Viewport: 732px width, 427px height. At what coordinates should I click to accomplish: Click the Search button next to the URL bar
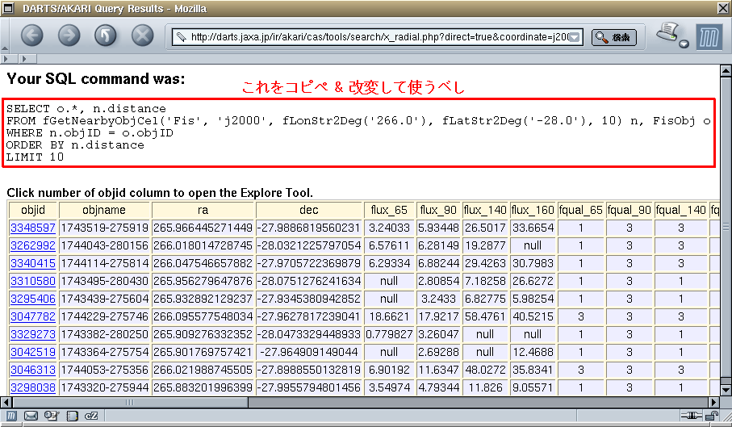click(x=614, y=37)
